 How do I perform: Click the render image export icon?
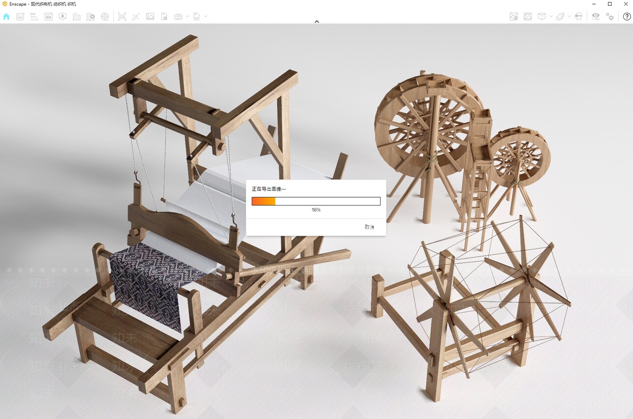(x=150, y=17)
